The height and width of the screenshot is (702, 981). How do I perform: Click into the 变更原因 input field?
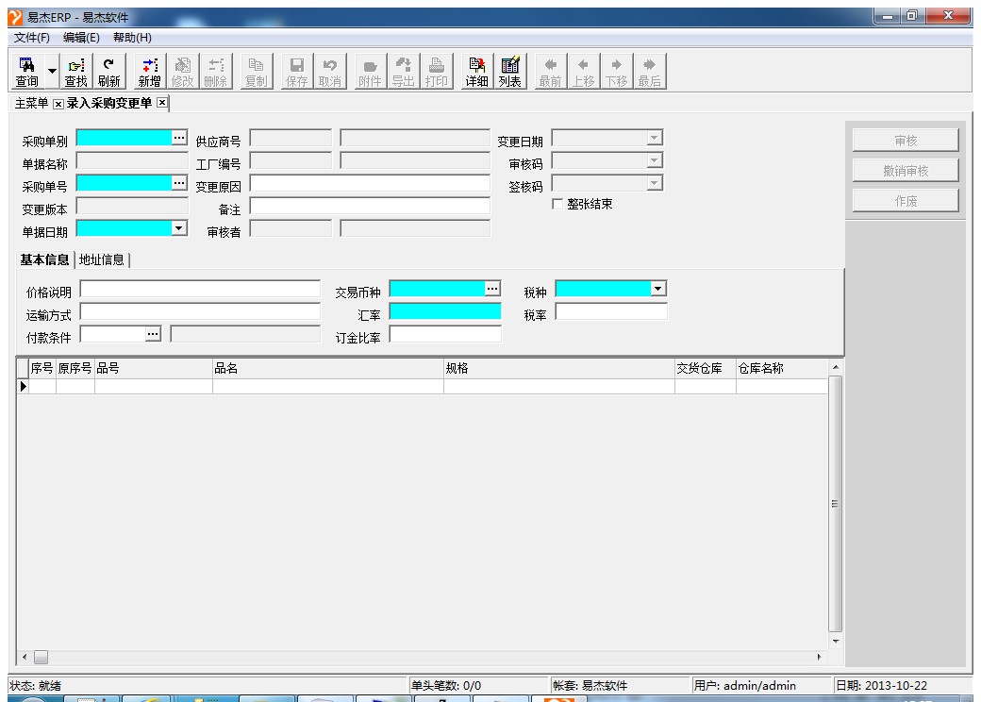369,183
